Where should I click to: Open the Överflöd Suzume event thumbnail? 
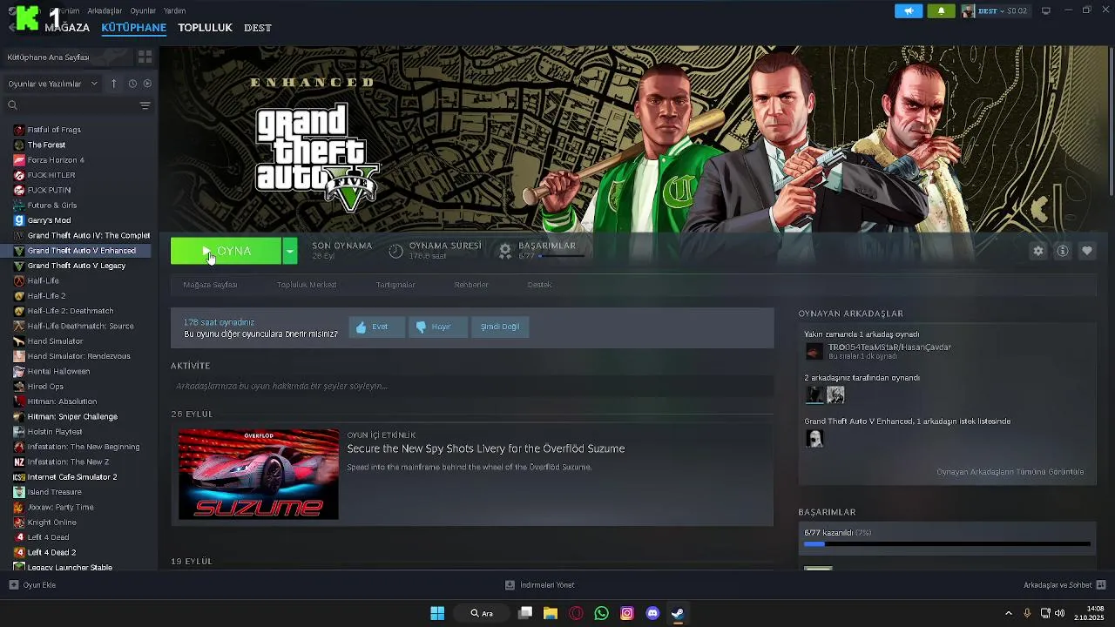(x=259, y=474)
